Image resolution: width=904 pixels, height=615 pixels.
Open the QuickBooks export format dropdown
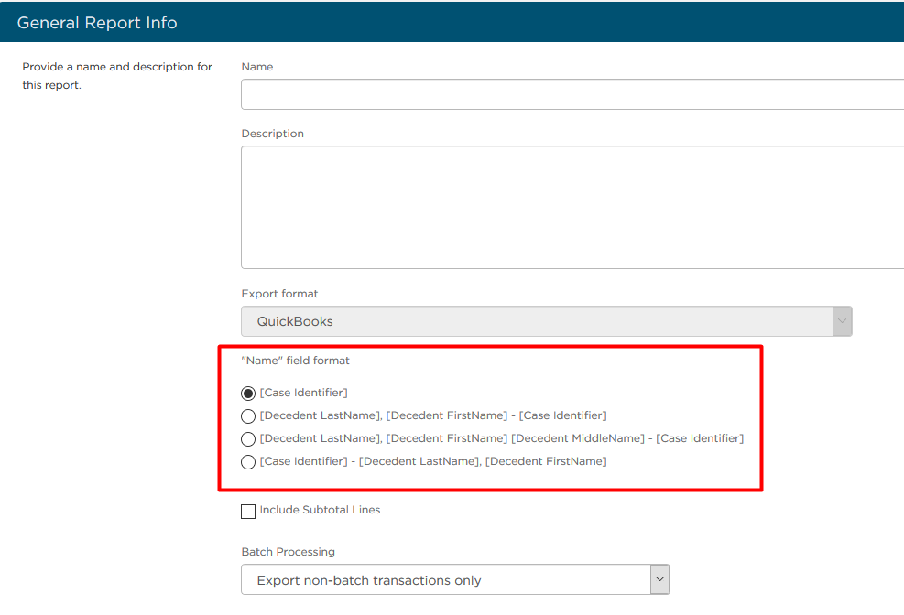[x=546, y=321]
